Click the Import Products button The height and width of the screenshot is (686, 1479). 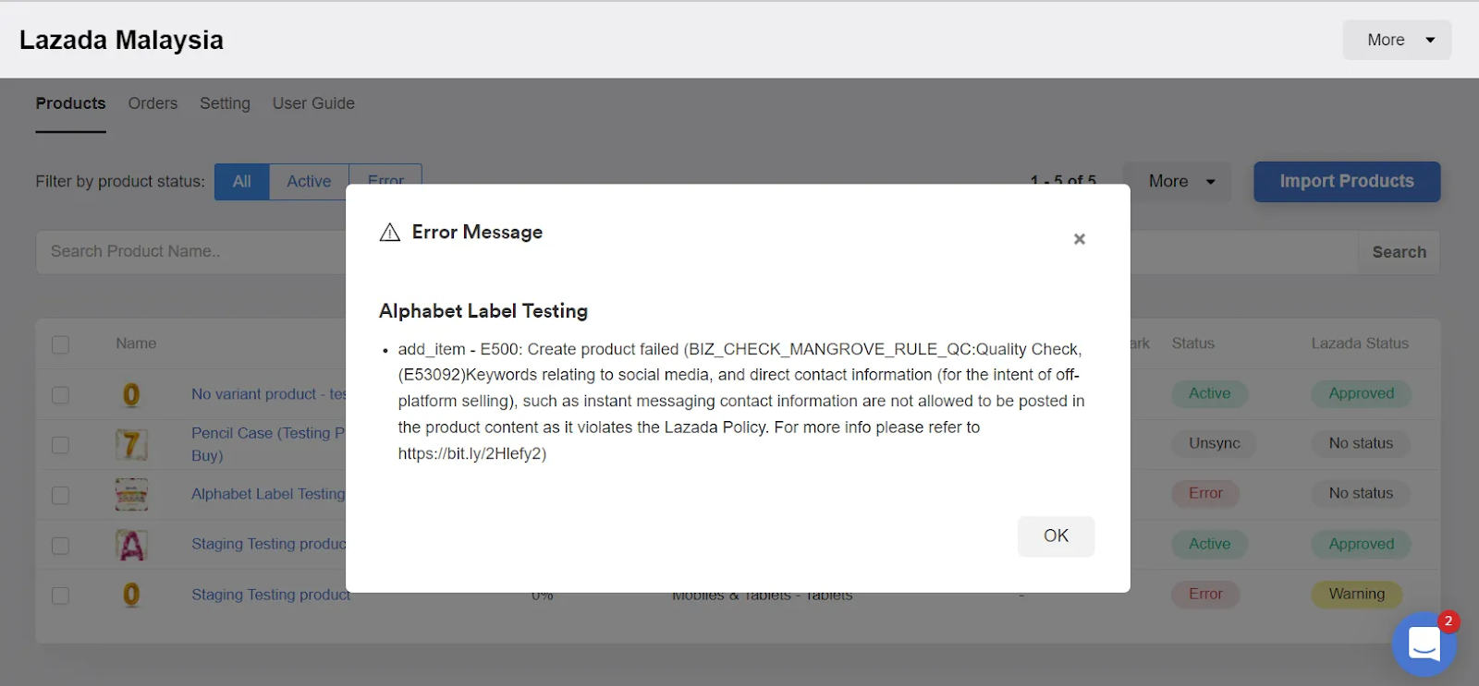1346,181
